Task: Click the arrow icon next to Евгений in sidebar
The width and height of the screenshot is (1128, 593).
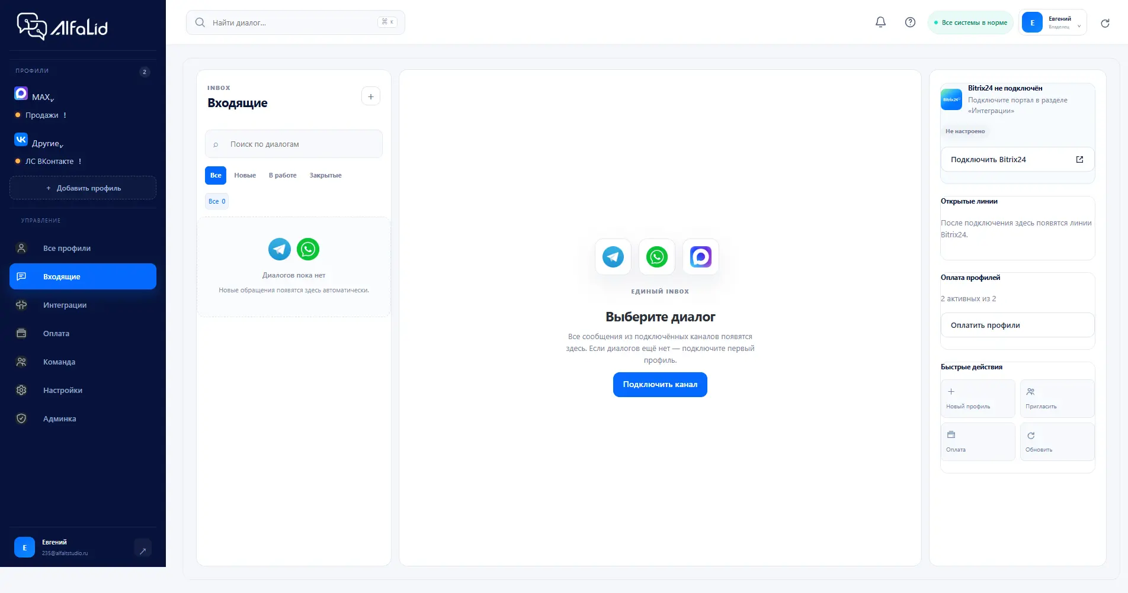Action: click(143, 549)
